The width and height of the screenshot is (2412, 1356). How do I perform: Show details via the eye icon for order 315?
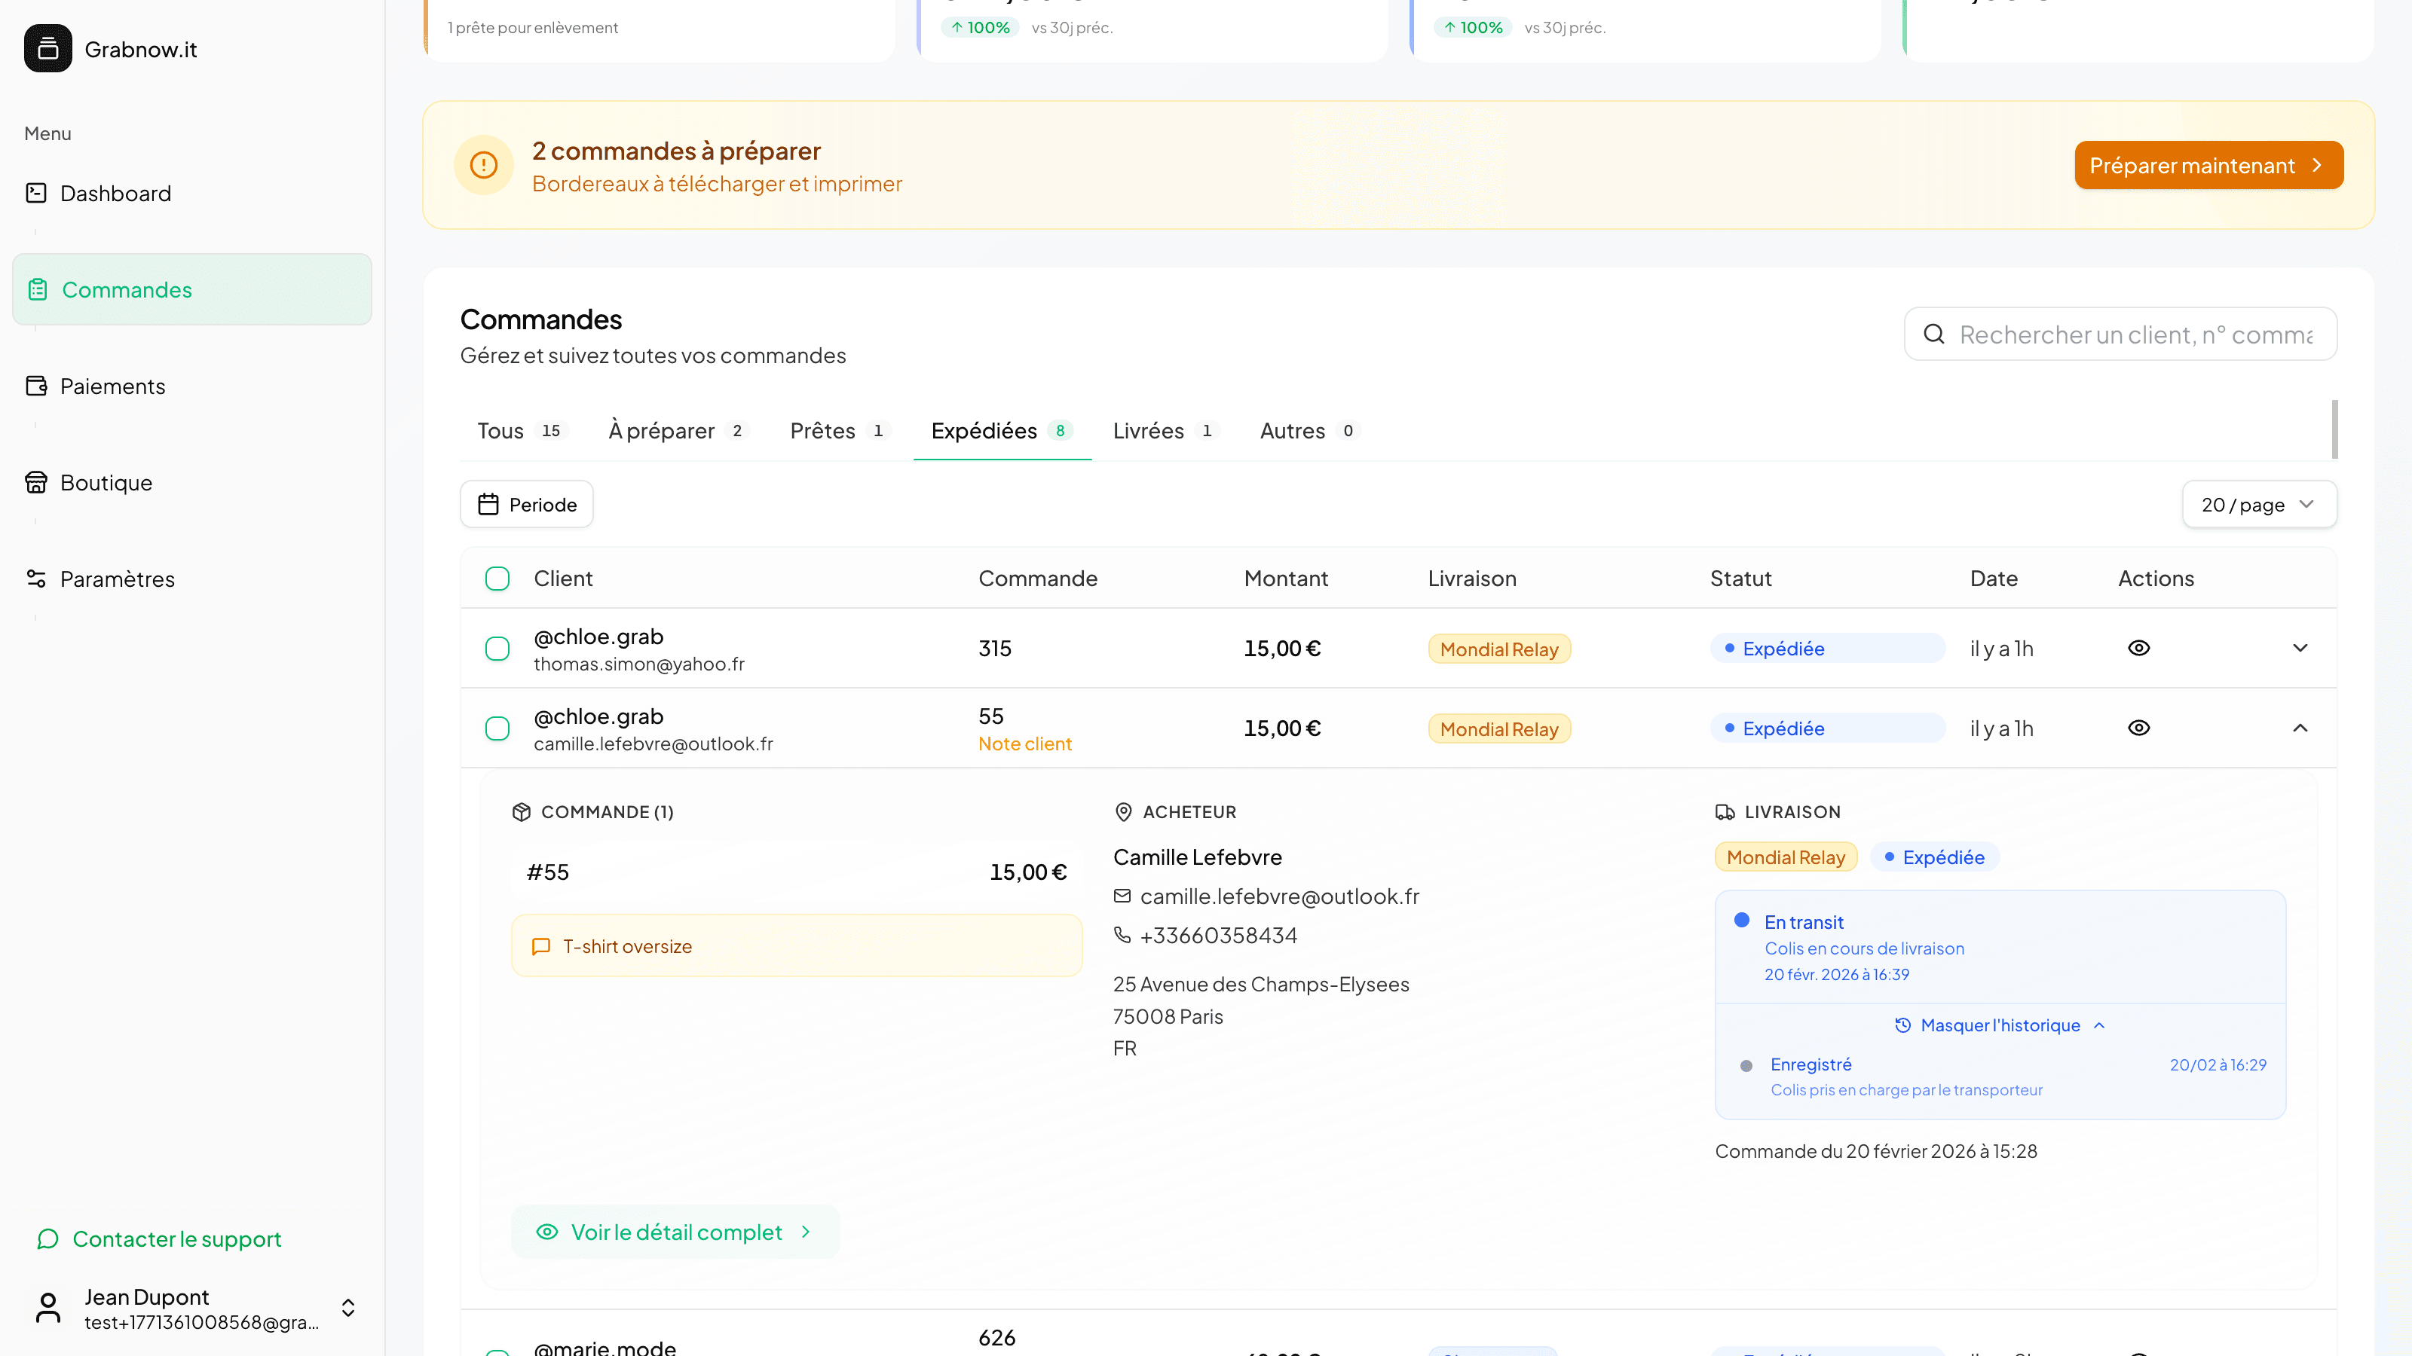pos(2138,648)
